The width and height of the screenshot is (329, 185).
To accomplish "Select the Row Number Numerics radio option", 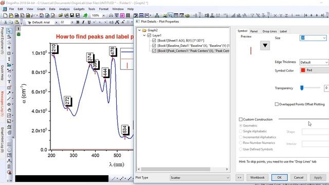I will click(241, 143).
